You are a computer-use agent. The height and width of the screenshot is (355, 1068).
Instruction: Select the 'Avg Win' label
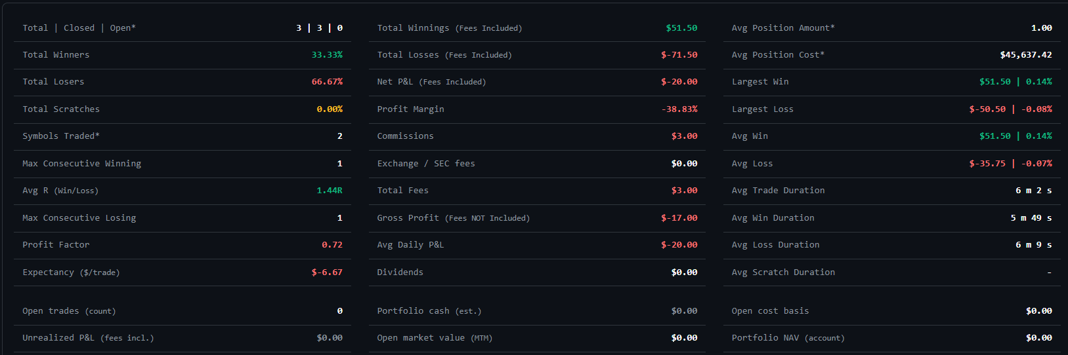click(x=750, y=136)
